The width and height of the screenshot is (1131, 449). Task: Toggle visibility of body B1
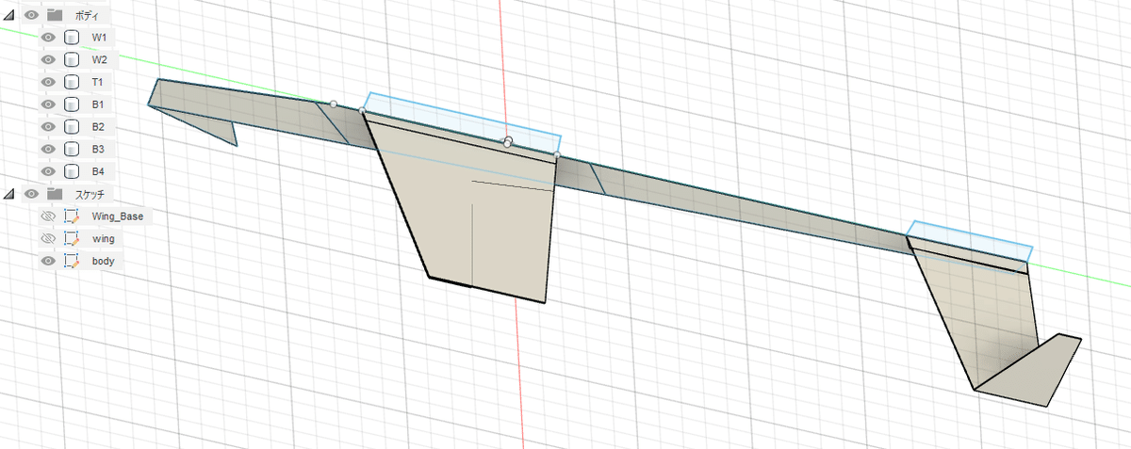[x=49, y=104]
